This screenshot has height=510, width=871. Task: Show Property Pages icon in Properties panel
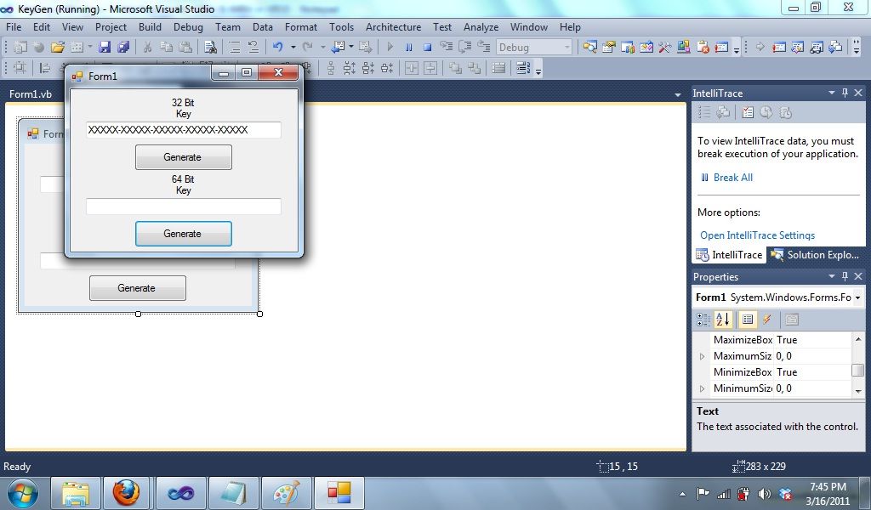pyautogui.click(x=792, y=320)
